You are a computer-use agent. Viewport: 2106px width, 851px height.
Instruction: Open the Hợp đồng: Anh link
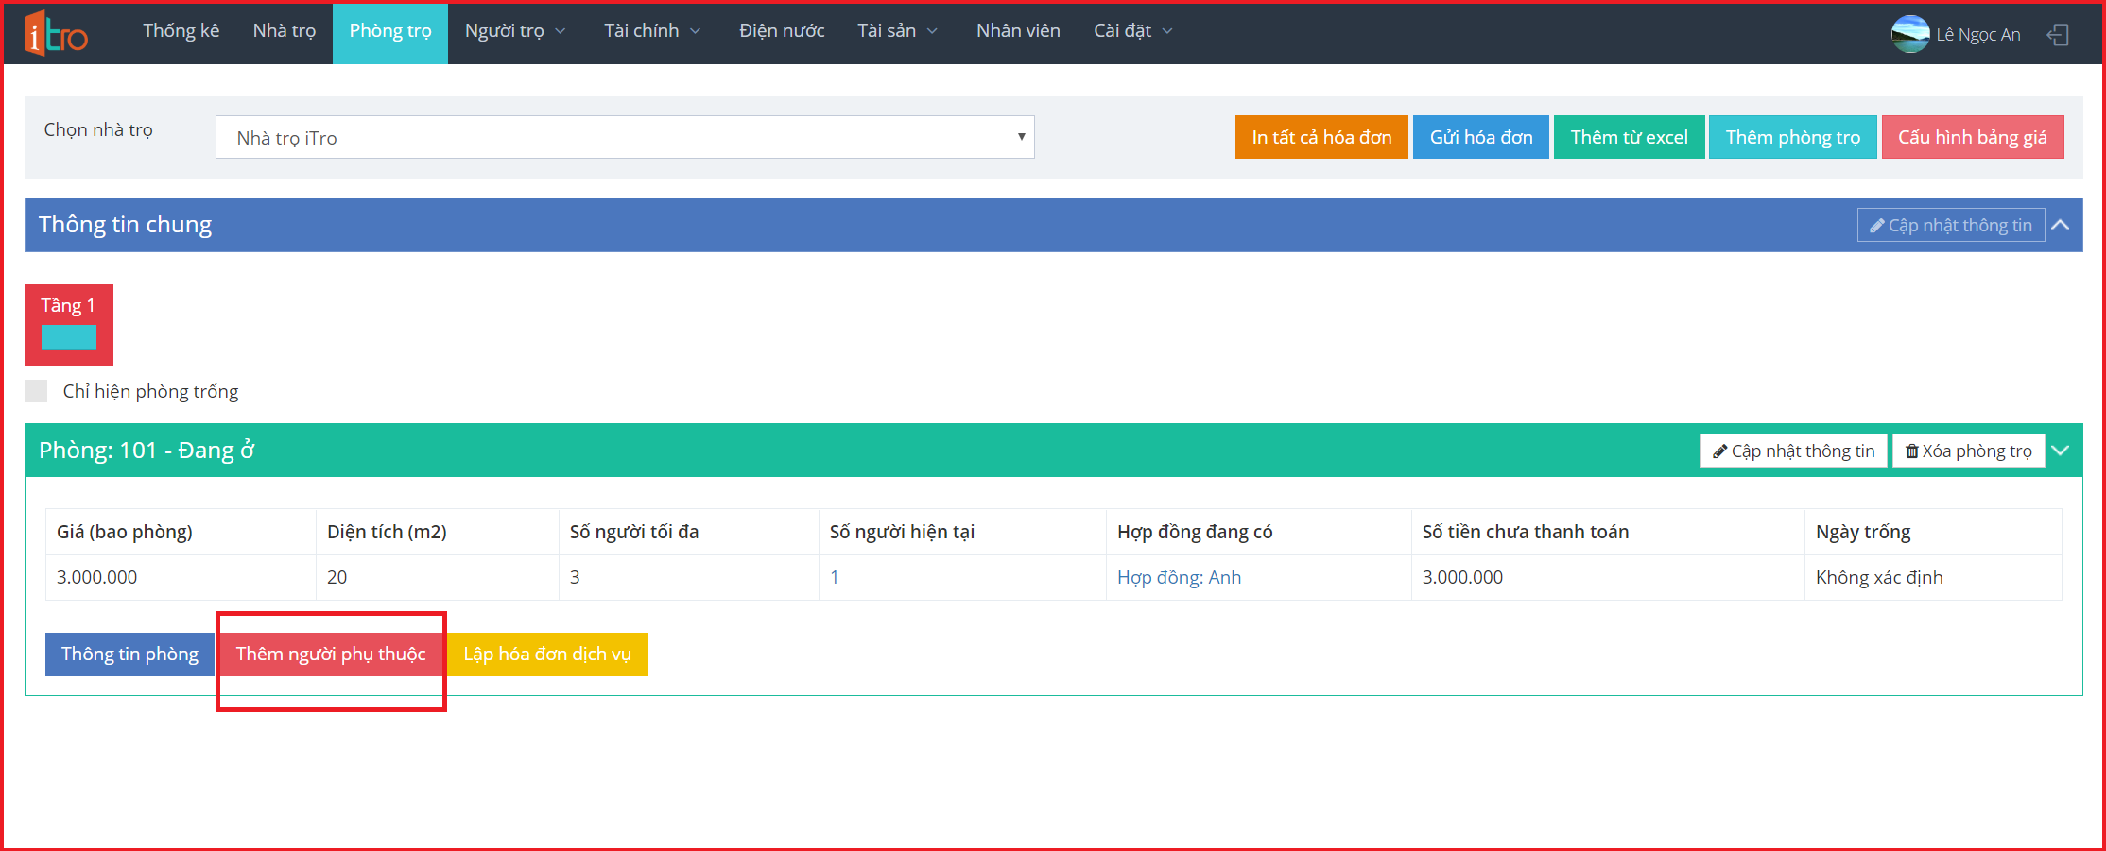pyautogui.click(x=1179, y=577)
